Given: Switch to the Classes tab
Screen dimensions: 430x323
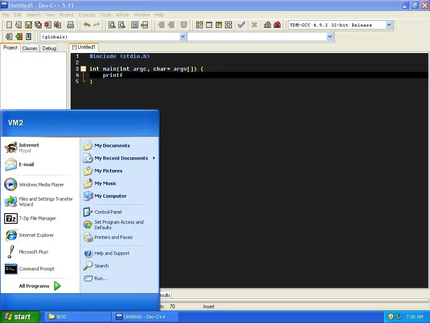Looking at the screenshot, I should click(x=30, y=48).
